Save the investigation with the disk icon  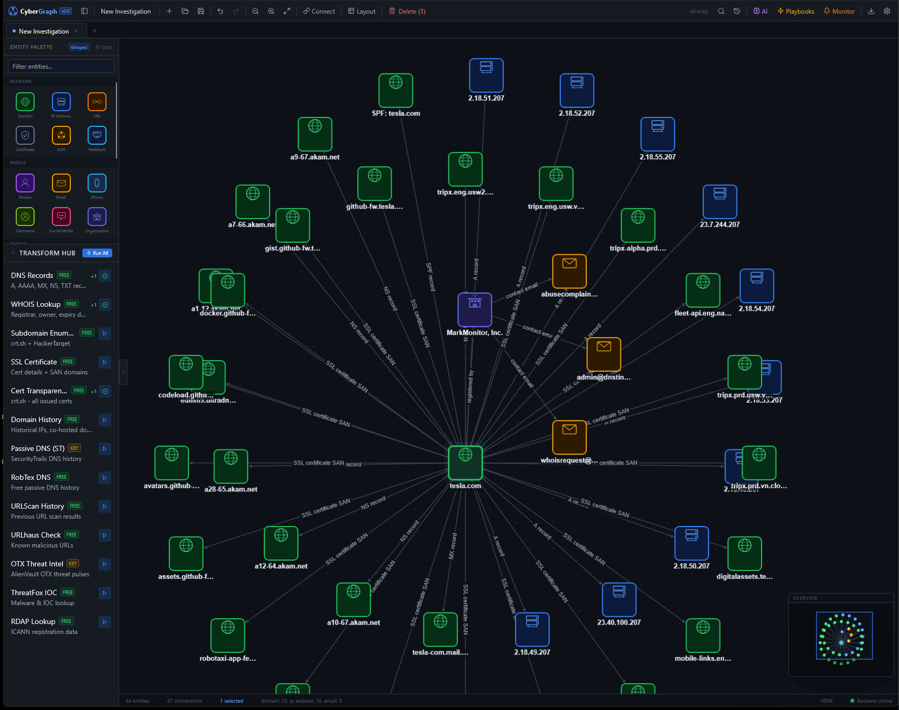click(x=201, y=11)
